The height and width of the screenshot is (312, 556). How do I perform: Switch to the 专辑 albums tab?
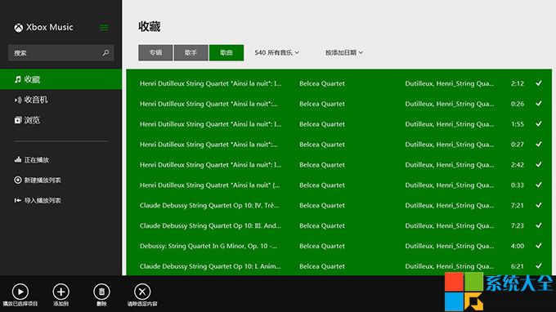coord(155,53)
